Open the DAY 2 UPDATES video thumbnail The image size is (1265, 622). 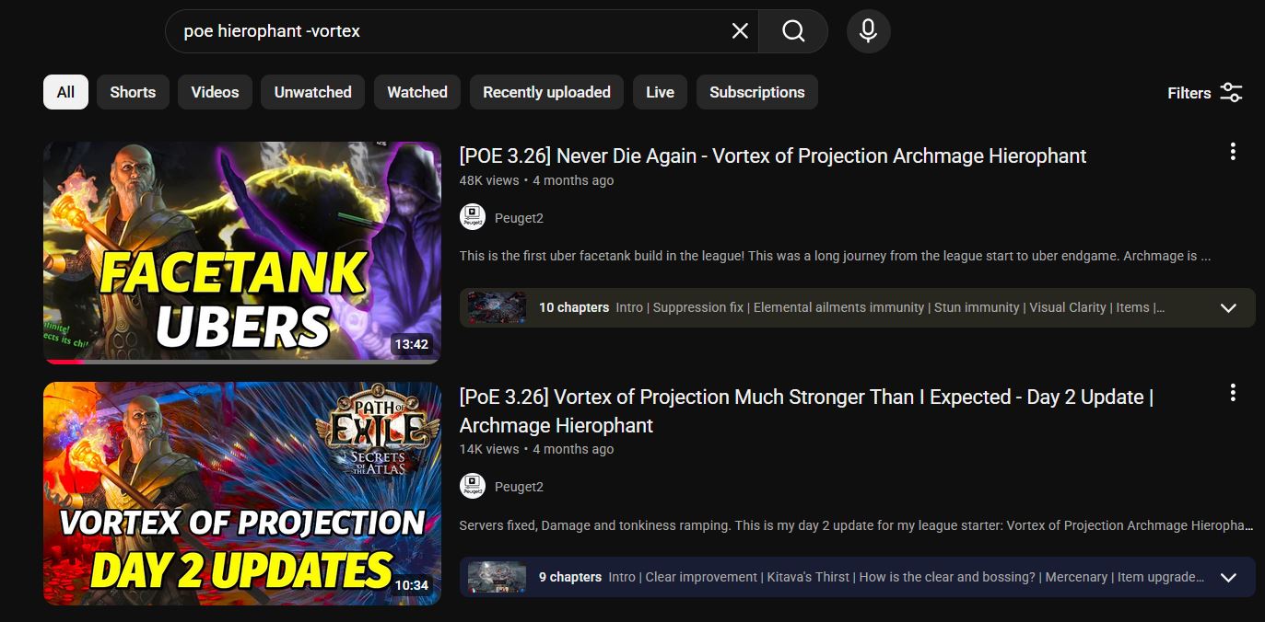[242, 493]
